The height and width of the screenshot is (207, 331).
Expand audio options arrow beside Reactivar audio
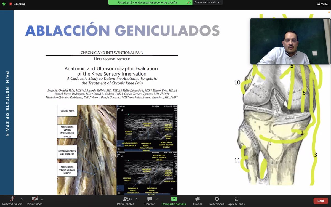[x=22, y=199]
